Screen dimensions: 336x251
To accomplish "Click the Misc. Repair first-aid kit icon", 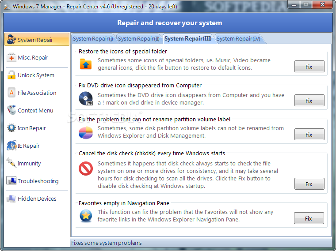I will click(11, 57).
